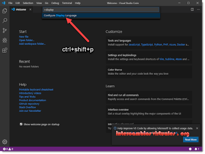Open the Help menu
This screenshot has height=154, width=205.
(x=77, y=3)
